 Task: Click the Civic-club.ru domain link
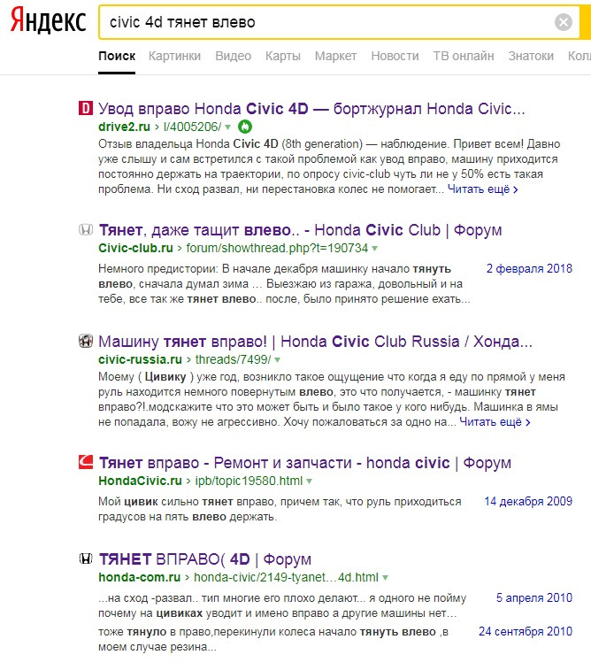pos(135,248)
